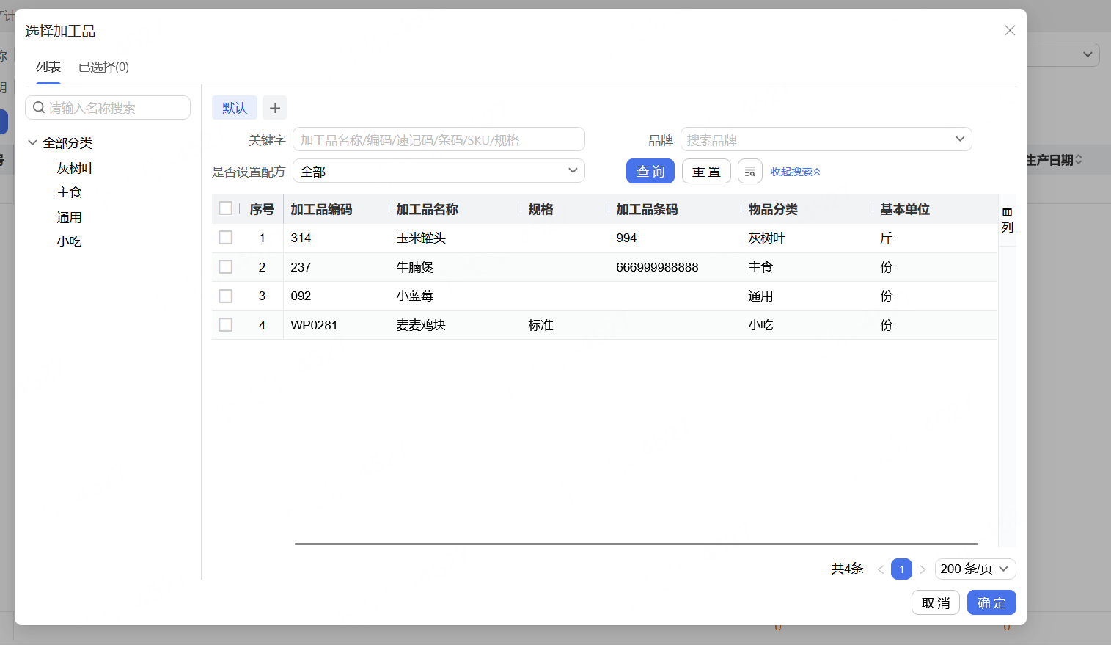Select the checkbox for 麦麦鸡块
The width and height of the screenshot is (1111, 645).
(226, 325)
